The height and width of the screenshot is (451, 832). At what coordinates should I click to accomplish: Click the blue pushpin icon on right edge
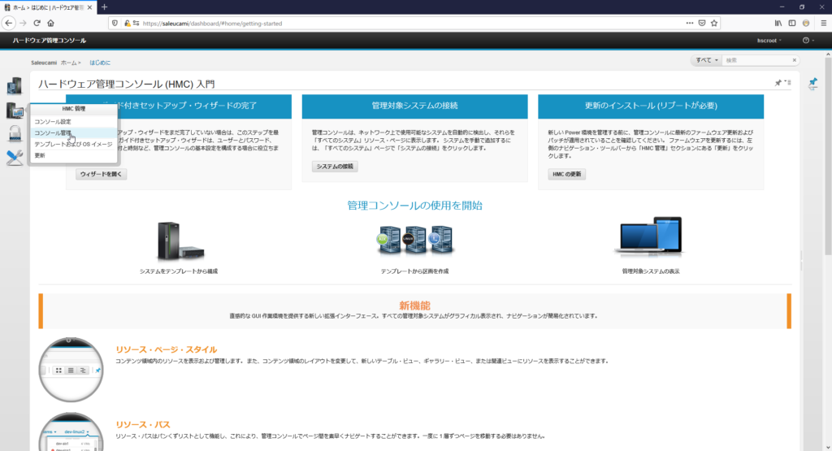pos(813,84)
